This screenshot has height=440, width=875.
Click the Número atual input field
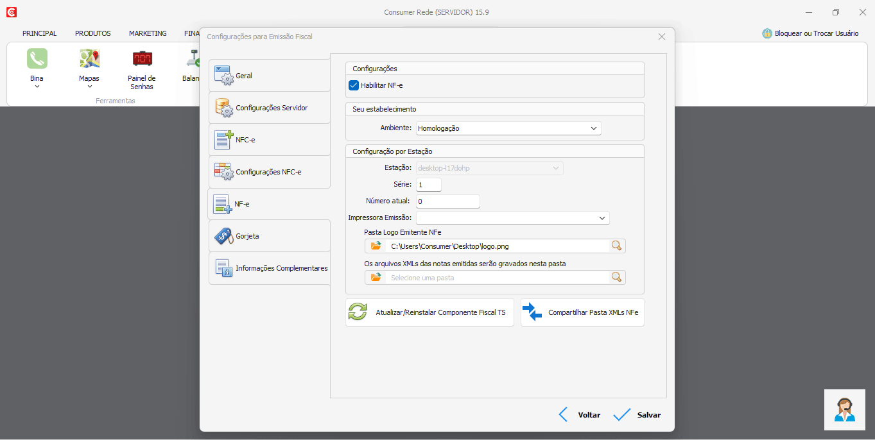[447, 201]
